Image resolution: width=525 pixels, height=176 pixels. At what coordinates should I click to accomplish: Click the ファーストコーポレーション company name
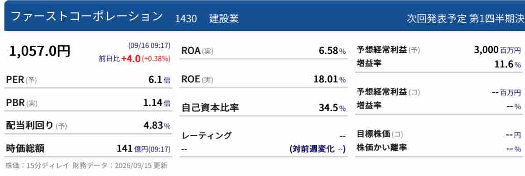pyautogui.click(x=87, y=17)
